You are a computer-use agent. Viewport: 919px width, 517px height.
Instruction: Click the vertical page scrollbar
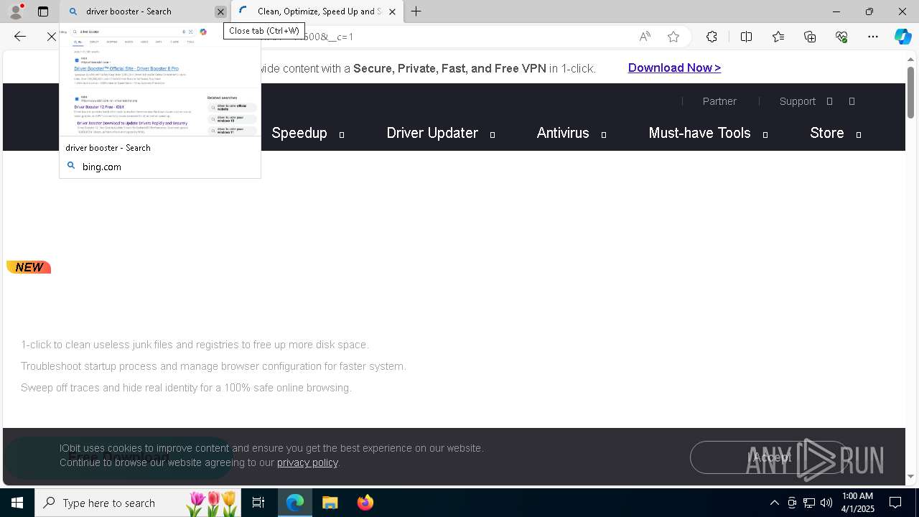click(910, 92)
